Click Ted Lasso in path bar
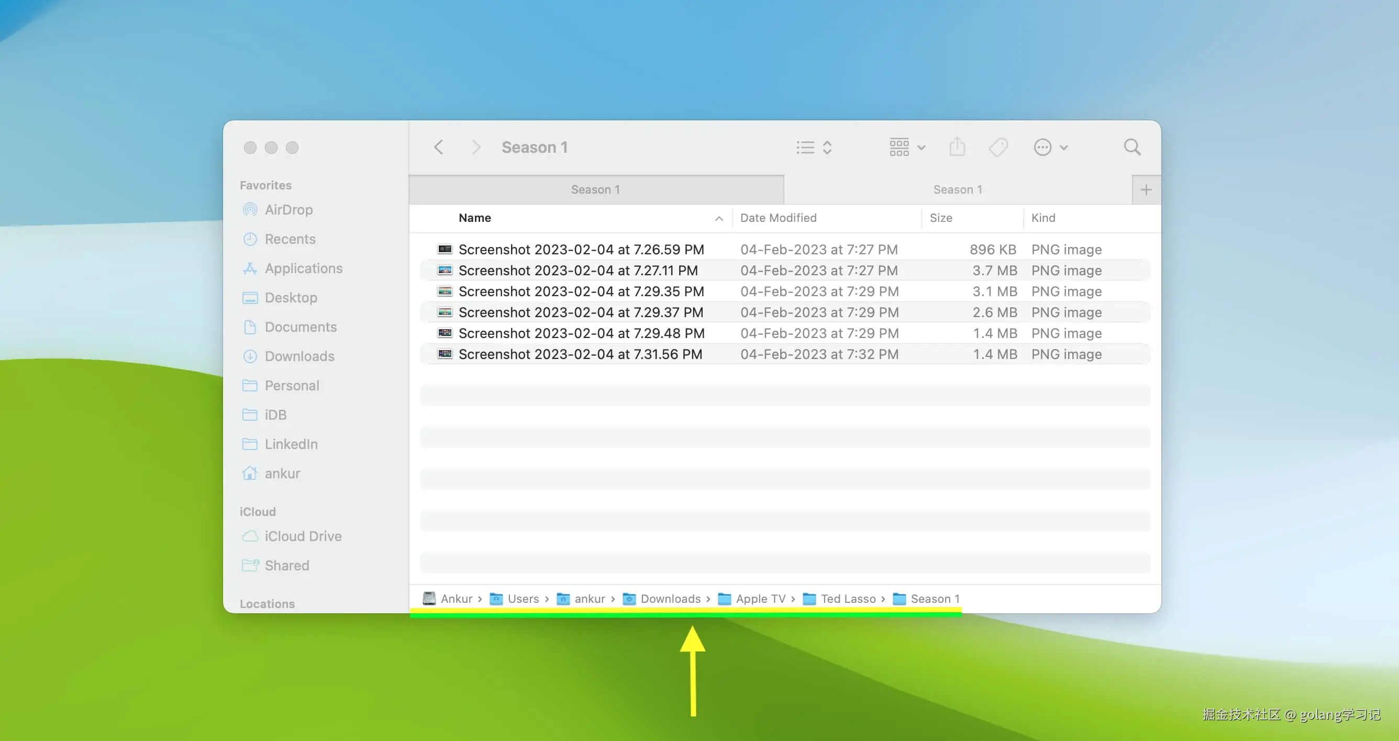Screen dimensions: 1399x741 [848, 599]
